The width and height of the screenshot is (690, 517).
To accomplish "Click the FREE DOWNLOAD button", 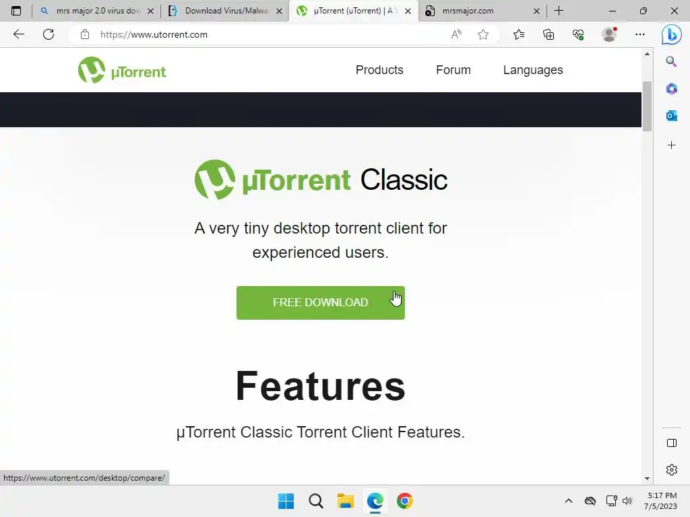I will click(320, 302).
